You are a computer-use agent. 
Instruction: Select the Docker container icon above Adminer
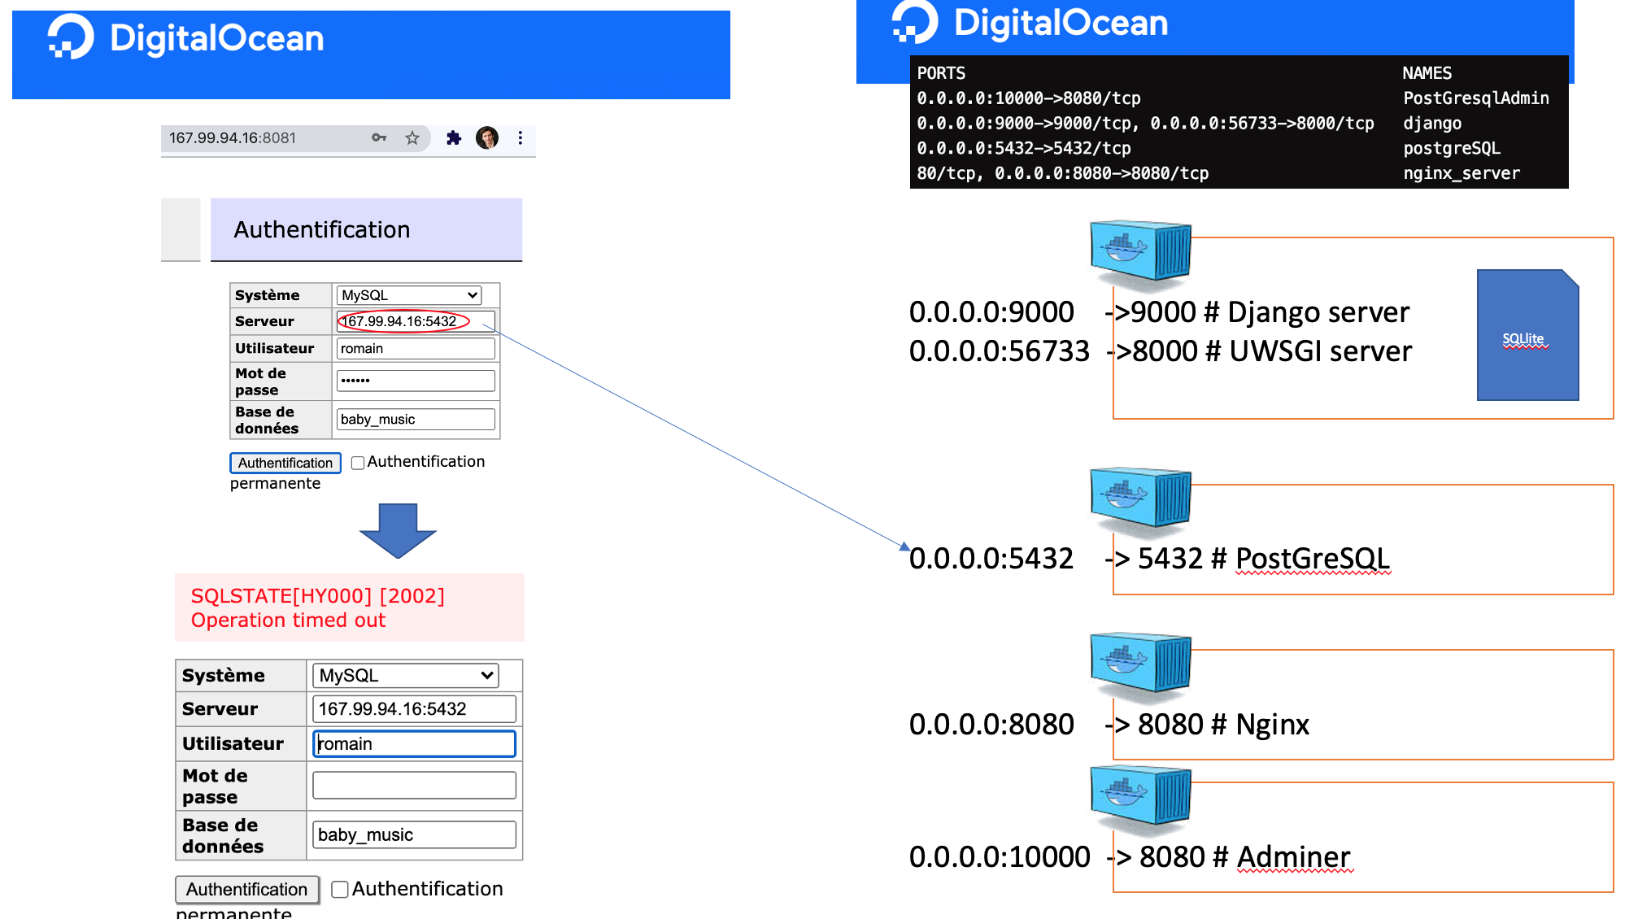(x=1140, y=799)
